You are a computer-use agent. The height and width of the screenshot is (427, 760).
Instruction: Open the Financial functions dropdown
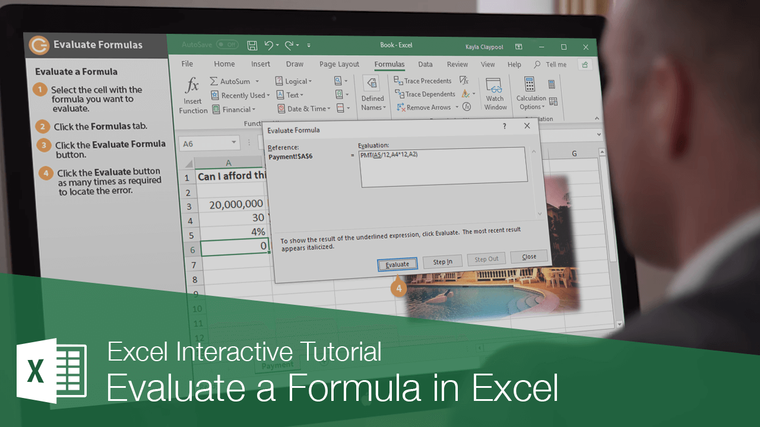236,109
